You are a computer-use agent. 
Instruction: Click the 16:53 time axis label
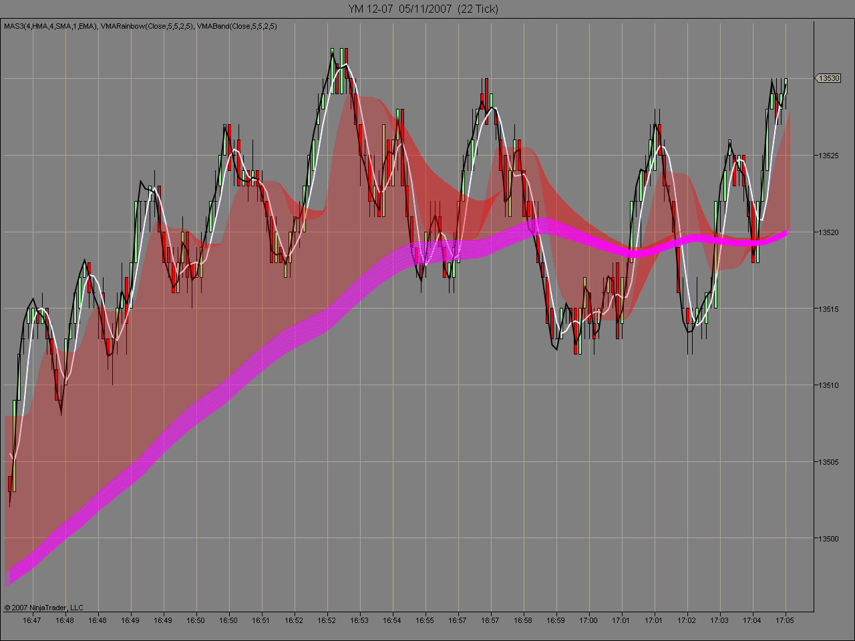pos(359,620)
